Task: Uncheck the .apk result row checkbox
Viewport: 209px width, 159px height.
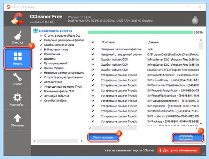Action: pos(93,49)
